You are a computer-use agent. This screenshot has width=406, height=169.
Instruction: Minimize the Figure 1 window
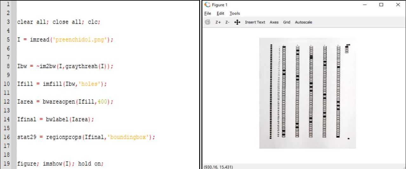point(365,5)
